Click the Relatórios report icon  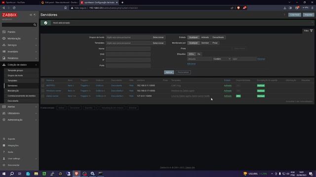point(4,58)
